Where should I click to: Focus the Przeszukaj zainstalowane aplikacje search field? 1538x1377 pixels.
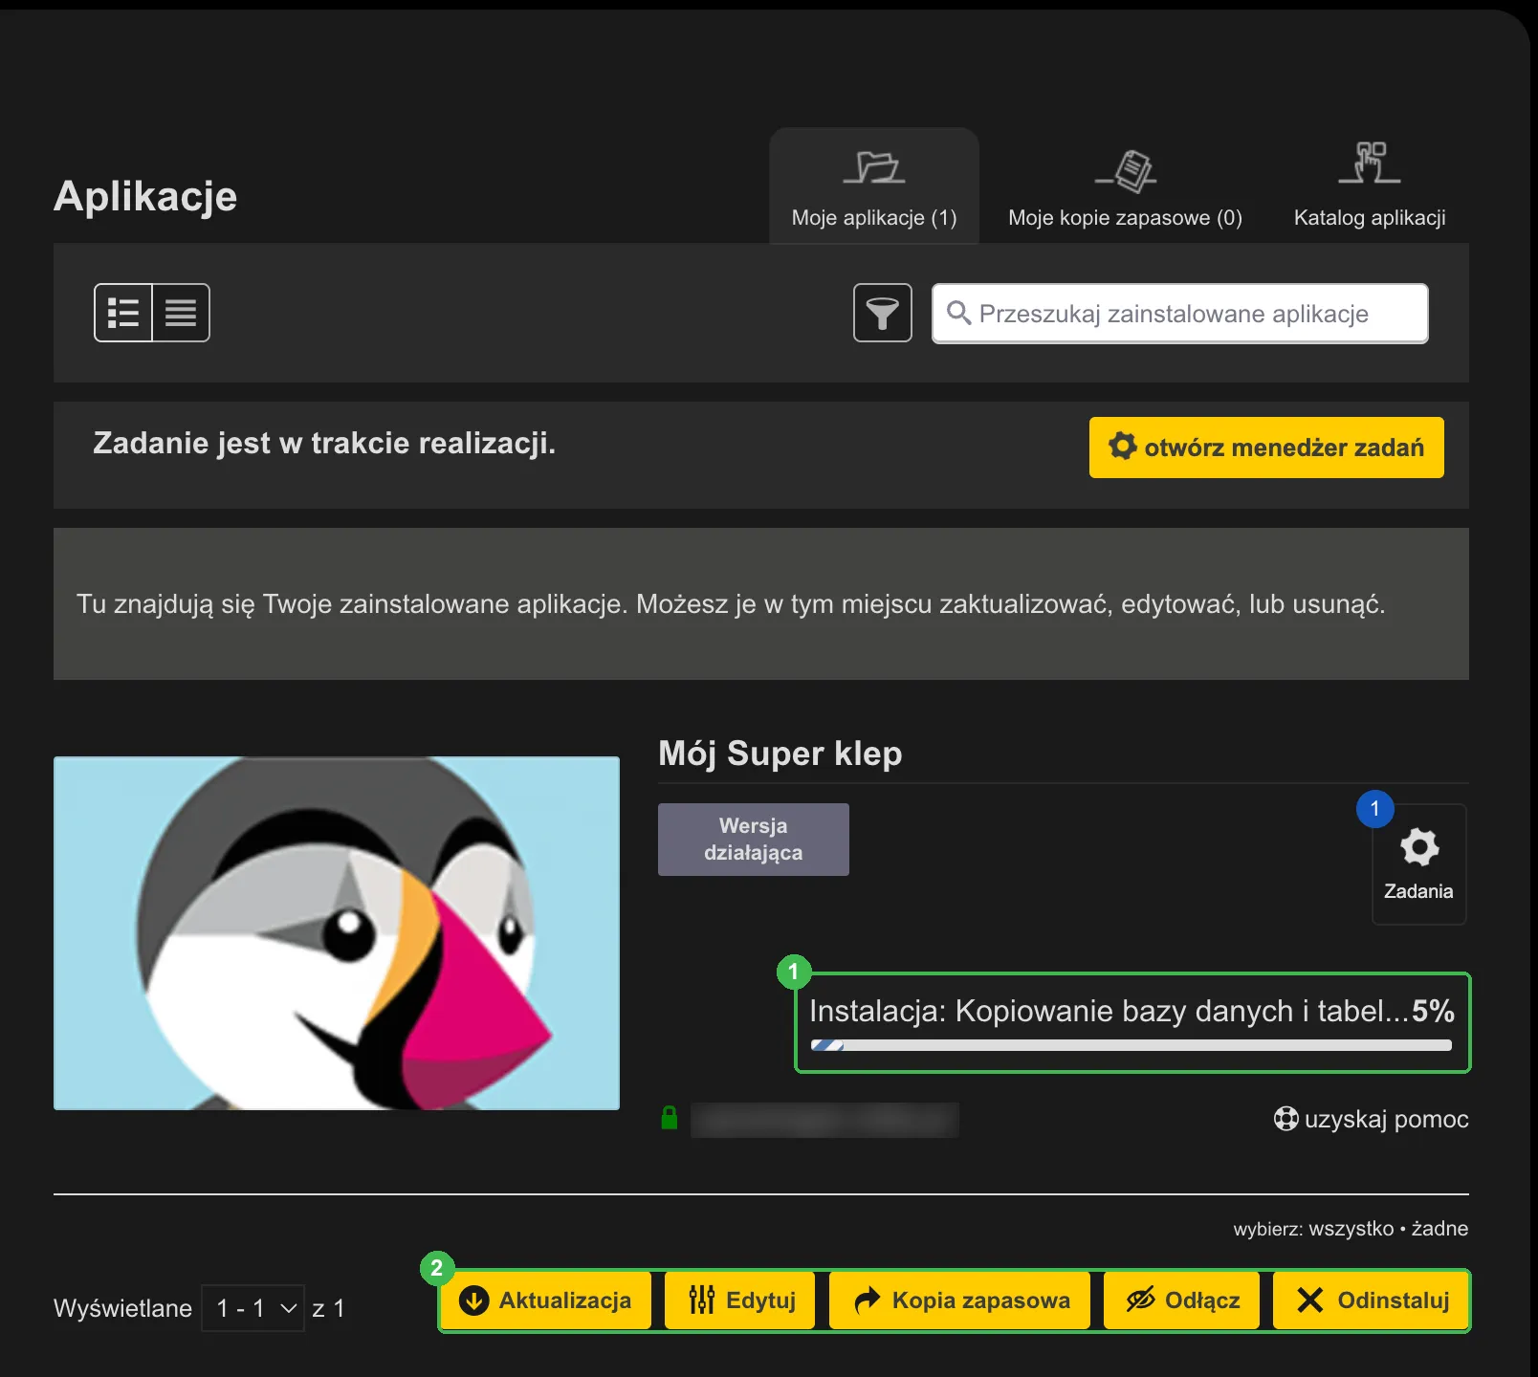coord(1180,314)
